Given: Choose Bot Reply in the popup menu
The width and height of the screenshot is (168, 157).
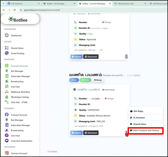Looking at the screenshot, I should (138, 111).
